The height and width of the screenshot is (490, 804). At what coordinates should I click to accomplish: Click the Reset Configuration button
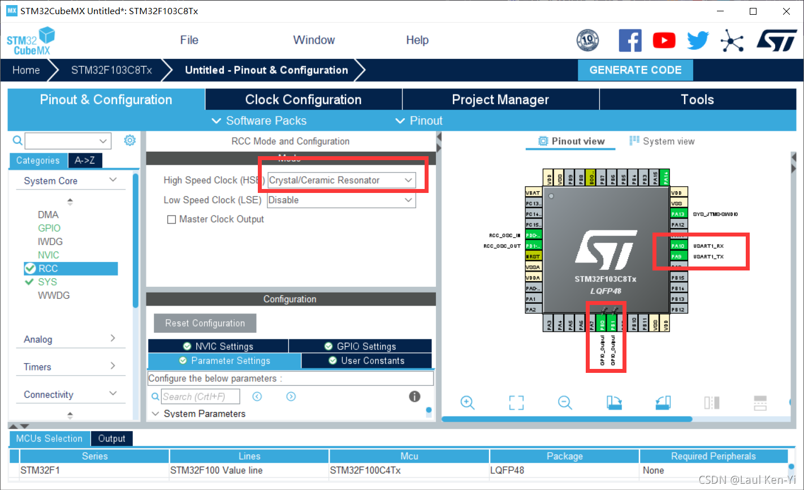205,323
